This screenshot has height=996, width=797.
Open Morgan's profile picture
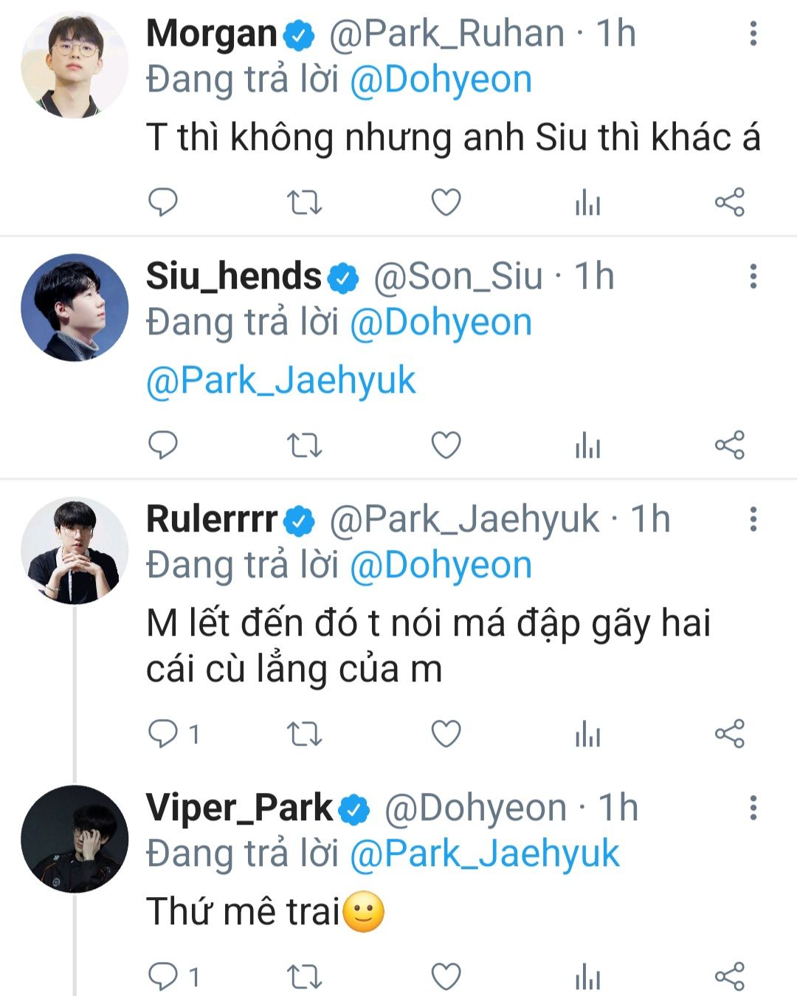[x=74, y=64]
